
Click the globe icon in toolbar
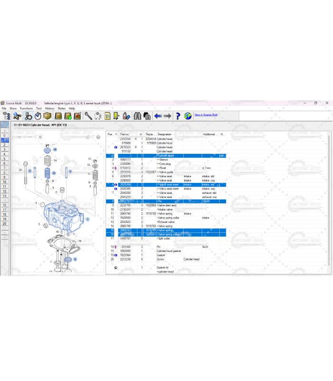[188, 116]
